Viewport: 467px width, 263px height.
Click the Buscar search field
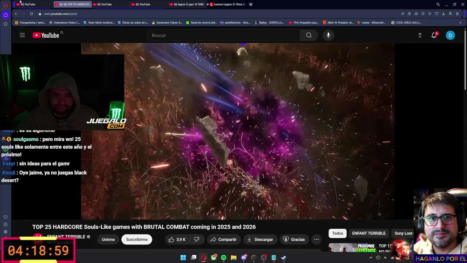[x=224, y=35]
